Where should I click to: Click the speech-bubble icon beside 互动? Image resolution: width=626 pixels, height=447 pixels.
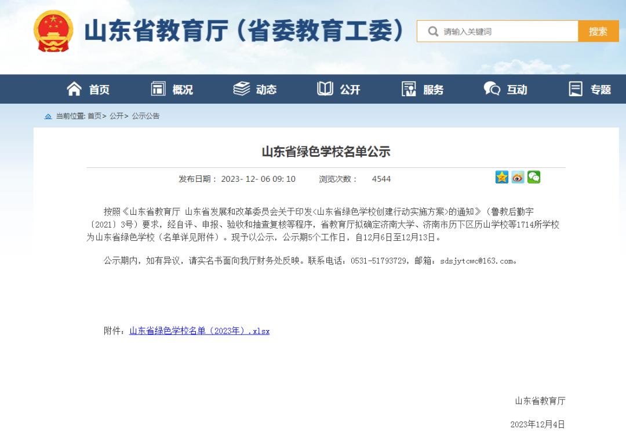point(491,89)
